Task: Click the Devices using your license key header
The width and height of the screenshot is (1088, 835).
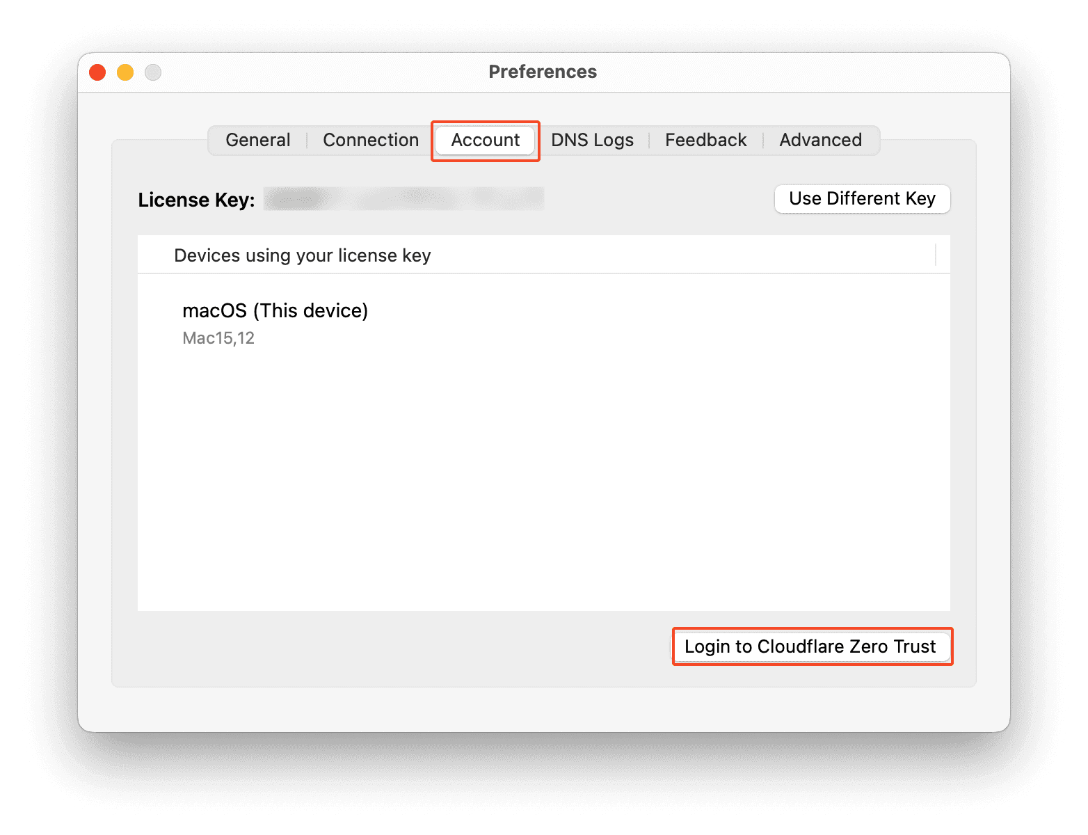Action: pos(302,255)
